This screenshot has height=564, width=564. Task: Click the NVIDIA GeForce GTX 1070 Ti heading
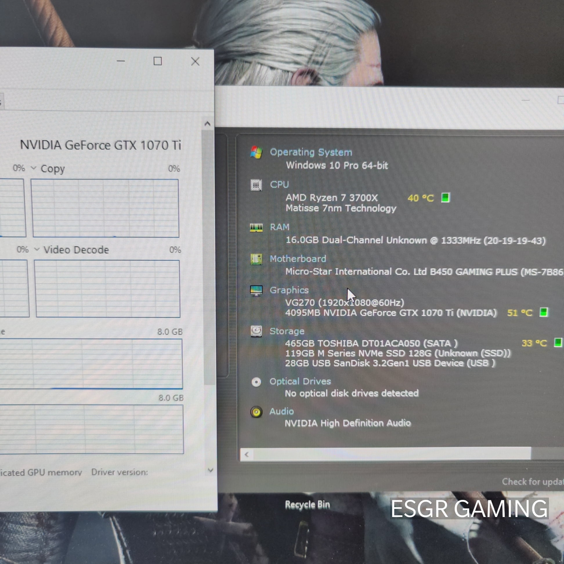(100, 145)
